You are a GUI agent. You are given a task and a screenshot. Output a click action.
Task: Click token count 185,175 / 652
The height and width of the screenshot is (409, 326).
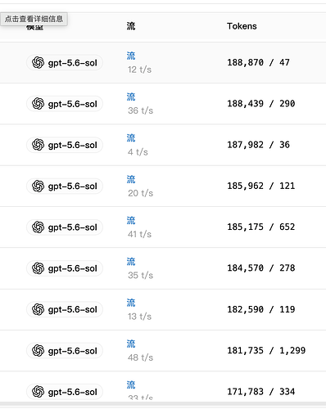click(261, 227)
